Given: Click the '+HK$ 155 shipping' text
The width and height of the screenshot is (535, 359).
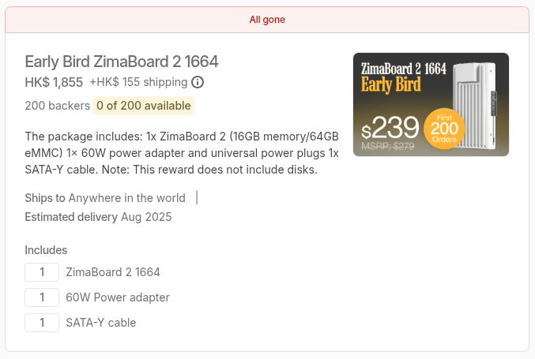Looking at the screenshot, I should point(138,82).
